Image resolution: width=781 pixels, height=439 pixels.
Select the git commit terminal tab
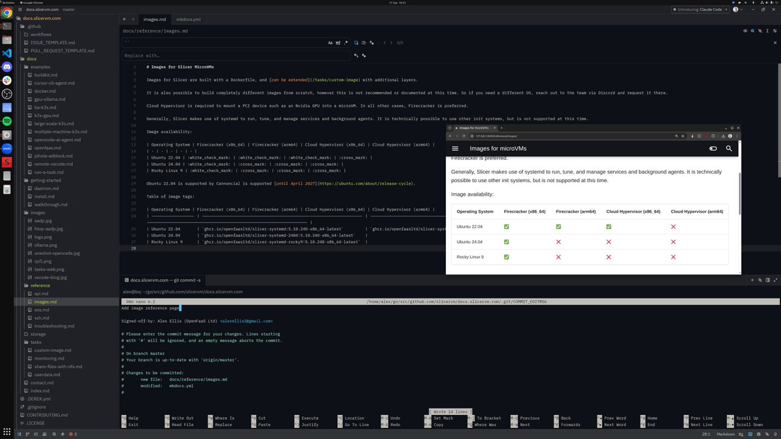click(x=163, y=280)
